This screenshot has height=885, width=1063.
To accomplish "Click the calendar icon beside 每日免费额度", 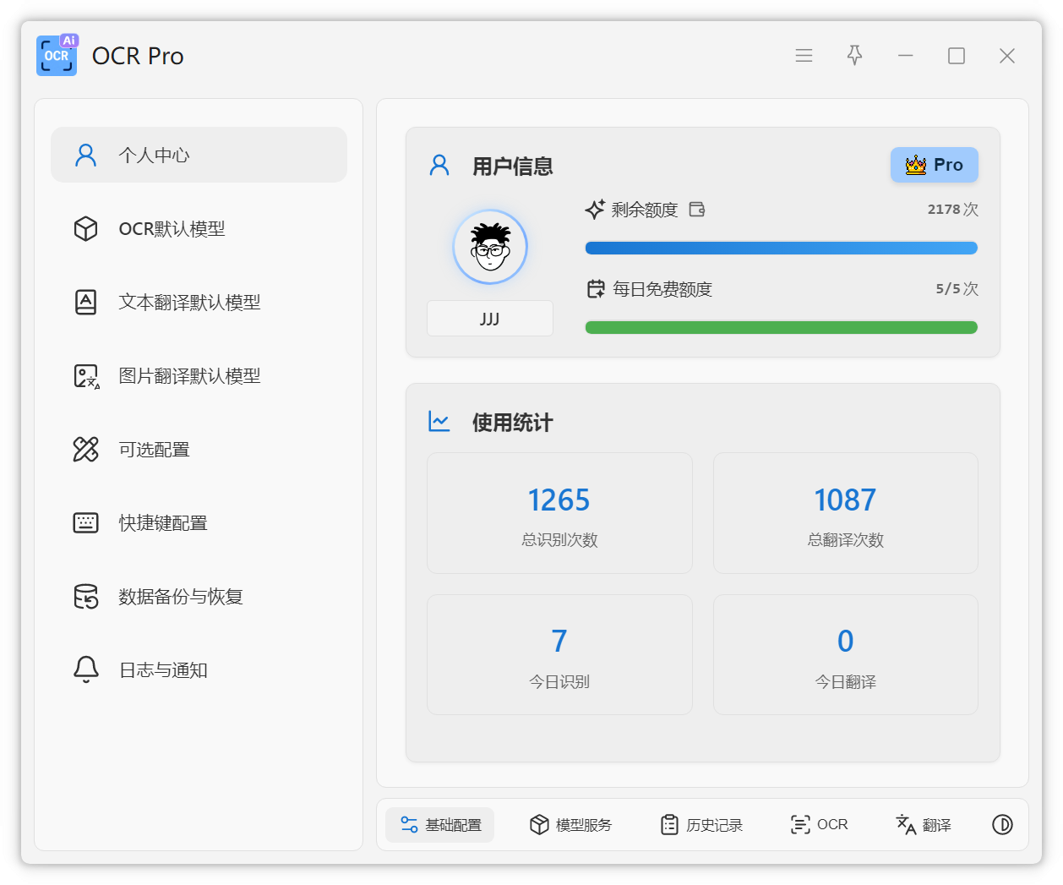I will 596,289.
